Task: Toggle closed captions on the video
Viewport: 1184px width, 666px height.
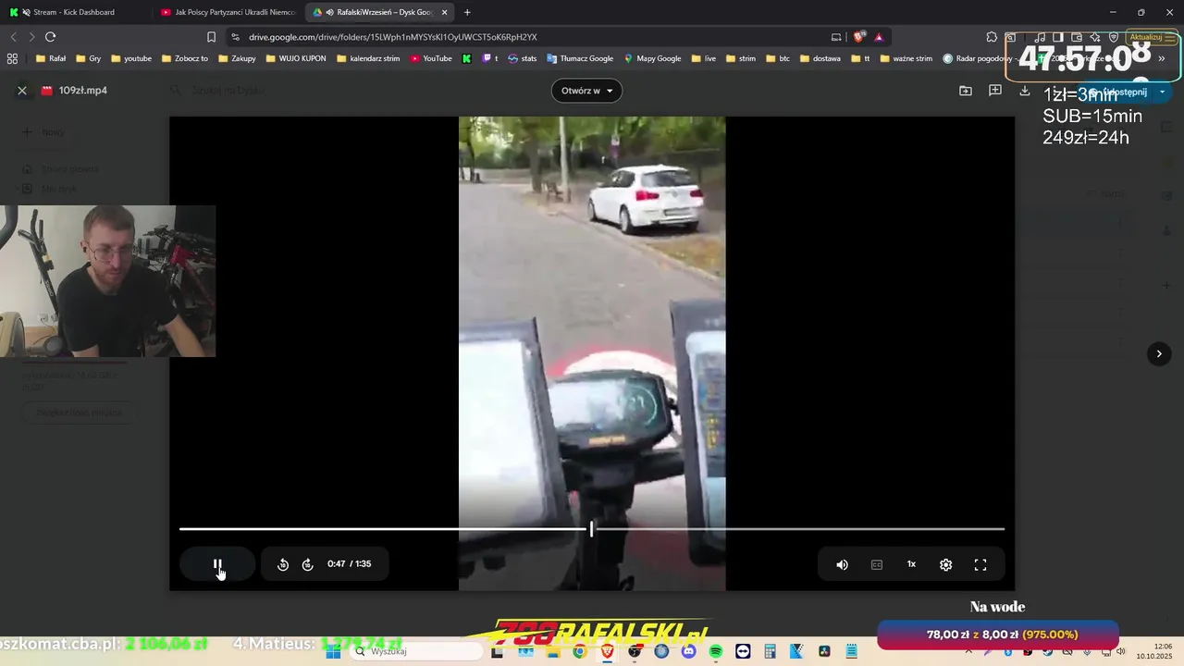Action: tap(877, 564)
